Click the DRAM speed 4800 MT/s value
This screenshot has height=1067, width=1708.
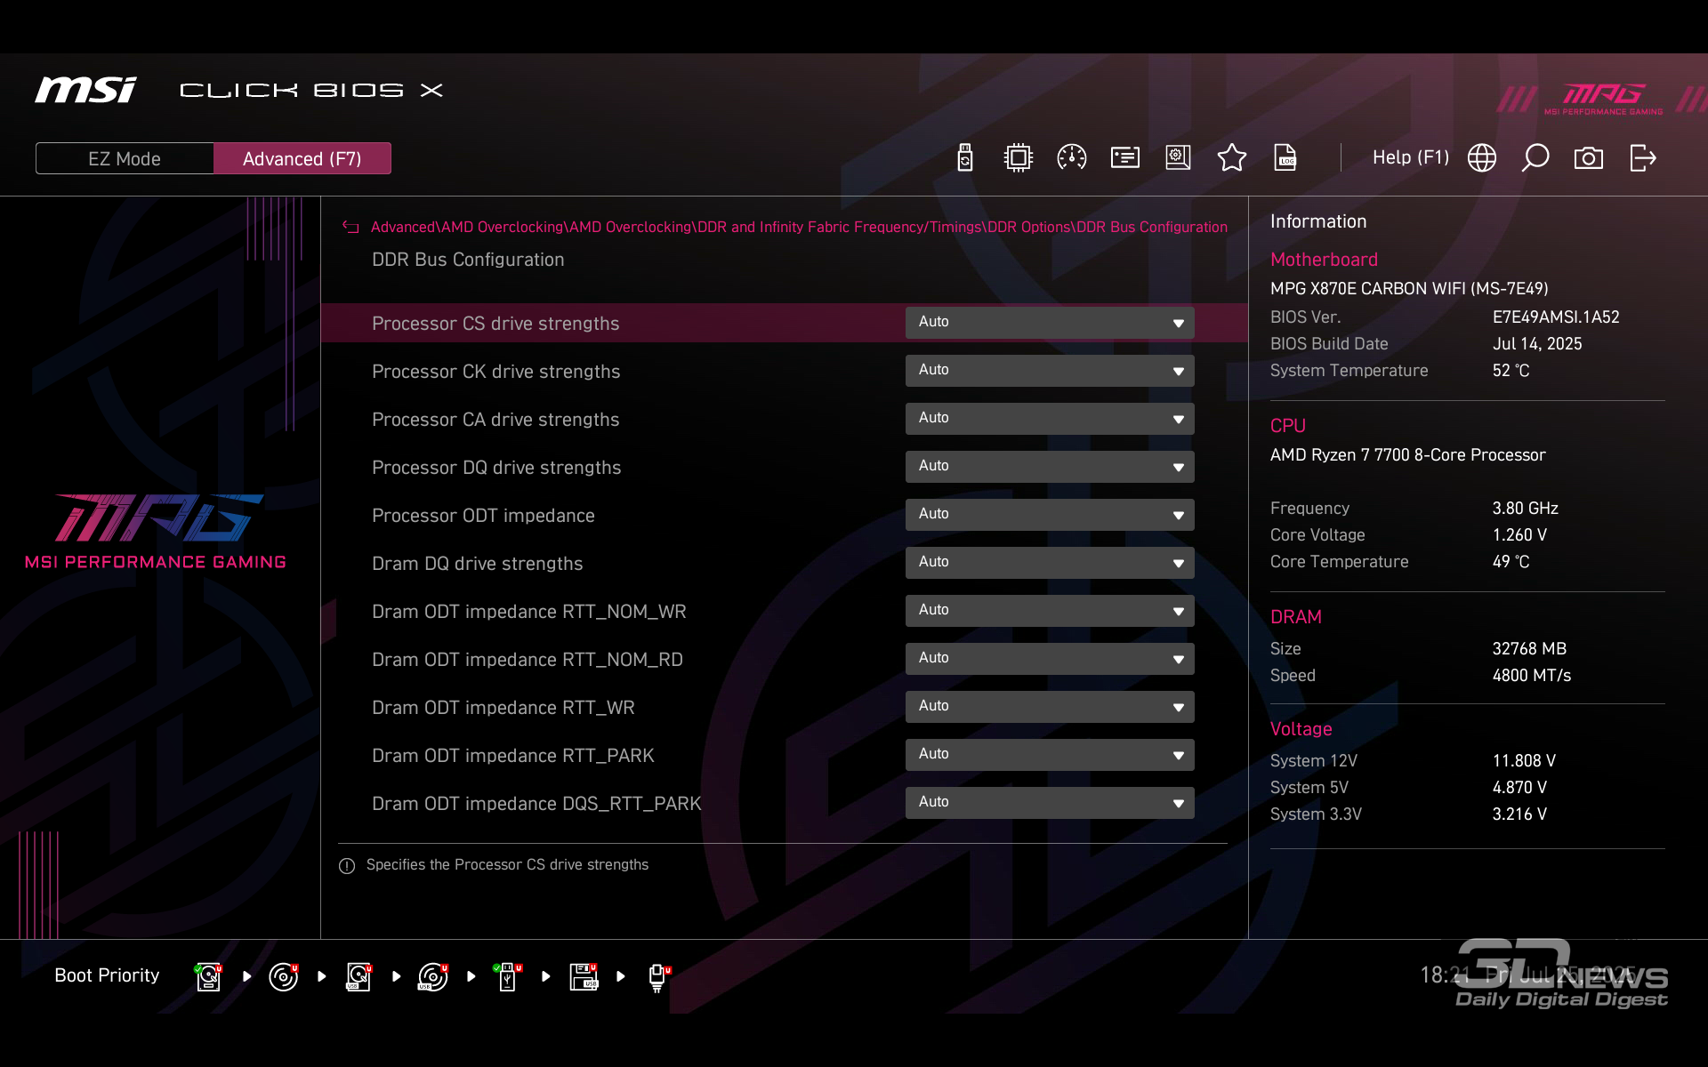pos(1532,676)
